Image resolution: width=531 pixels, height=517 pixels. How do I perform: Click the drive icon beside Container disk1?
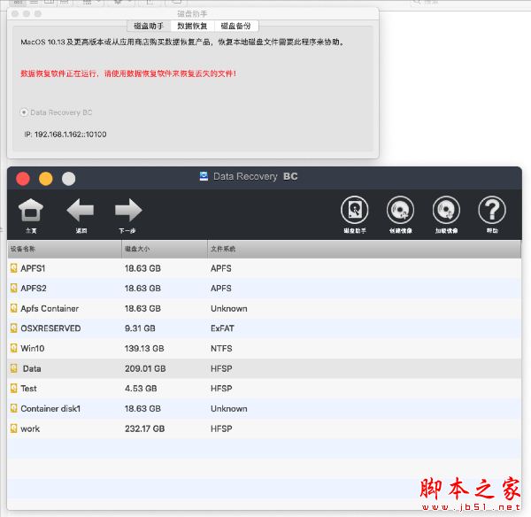pyautogui.click(x=13, y=409)
